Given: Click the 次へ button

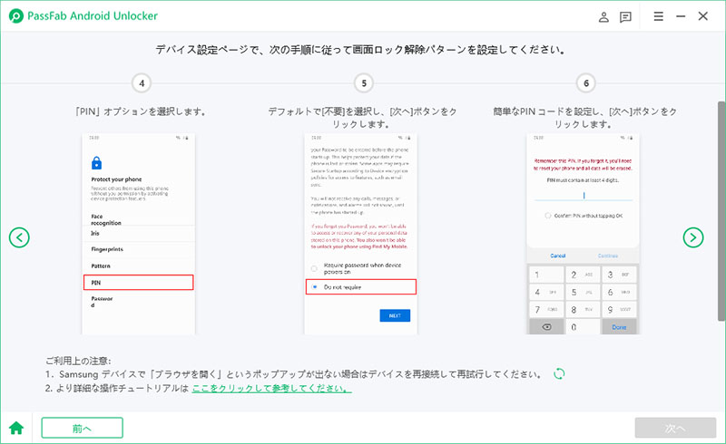Looking at the screenshot, I should click(x=675, y=428).
